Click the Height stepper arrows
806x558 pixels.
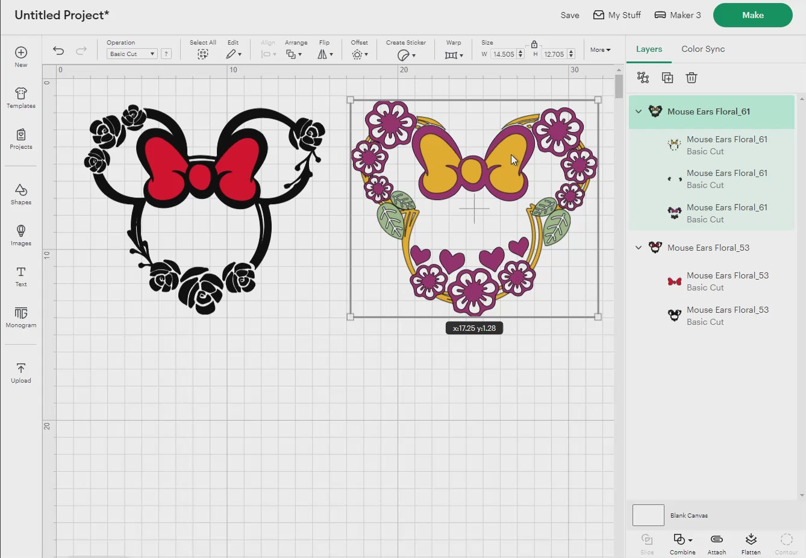coord(571,54)
